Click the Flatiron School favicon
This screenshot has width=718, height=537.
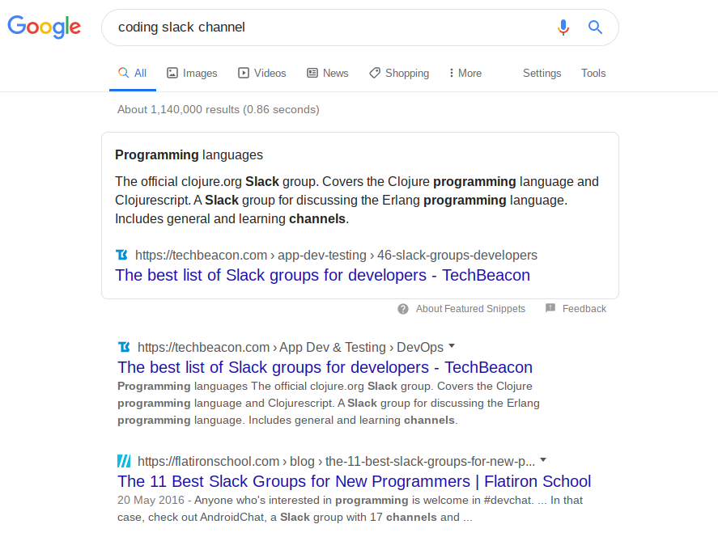click(x=124, y=461)
